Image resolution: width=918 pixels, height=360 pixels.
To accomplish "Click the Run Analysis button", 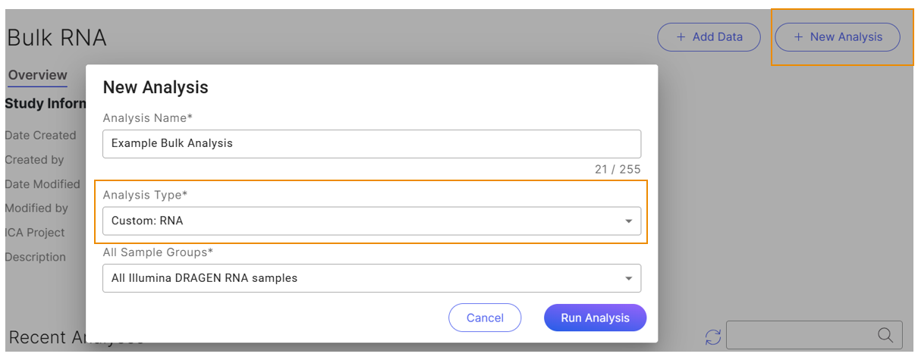I will tap(595, 318).
